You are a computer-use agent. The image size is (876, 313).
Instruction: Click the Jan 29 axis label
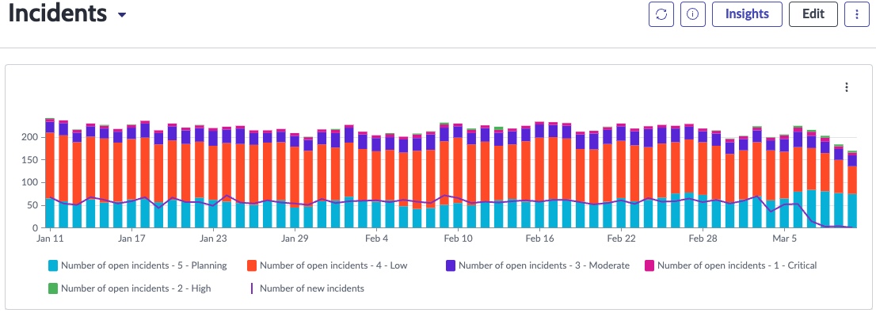click(x=295, y=239)
